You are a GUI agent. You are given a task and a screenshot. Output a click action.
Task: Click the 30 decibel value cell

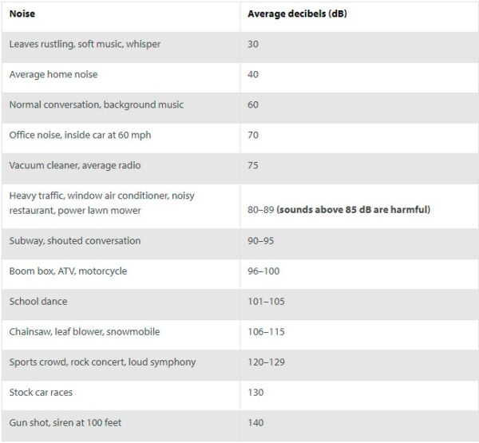tap(253, 44)
